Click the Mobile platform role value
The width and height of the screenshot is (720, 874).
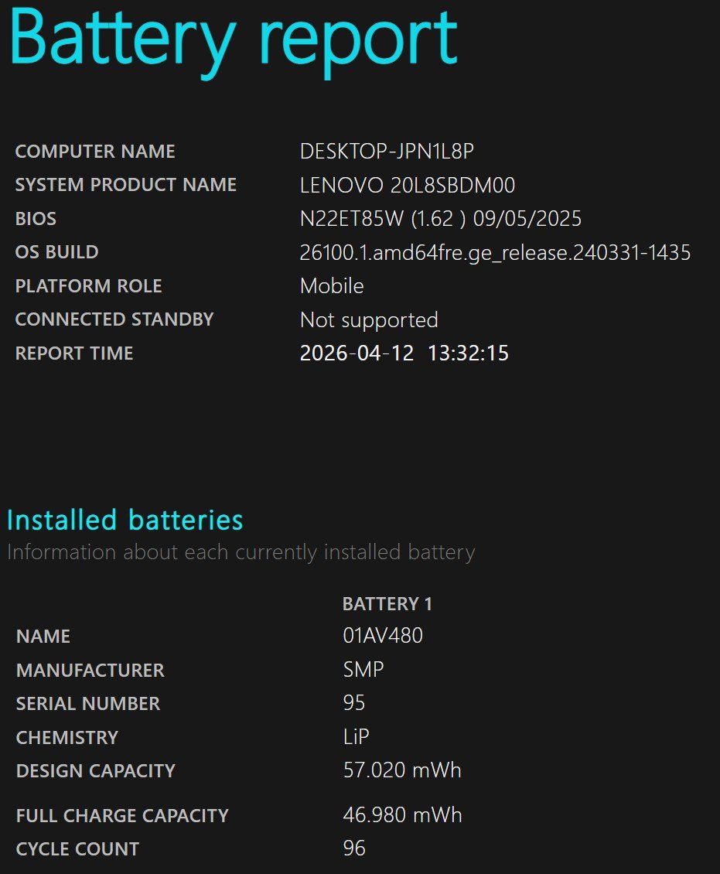(x=332, y=286)
